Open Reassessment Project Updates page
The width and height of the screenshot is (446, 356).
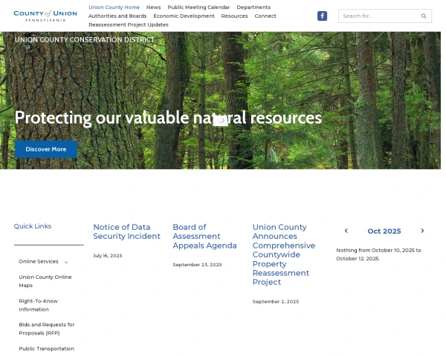coord(128,24)
